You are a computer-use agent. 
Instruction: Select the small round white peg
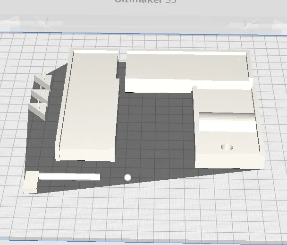pos(127,177)
